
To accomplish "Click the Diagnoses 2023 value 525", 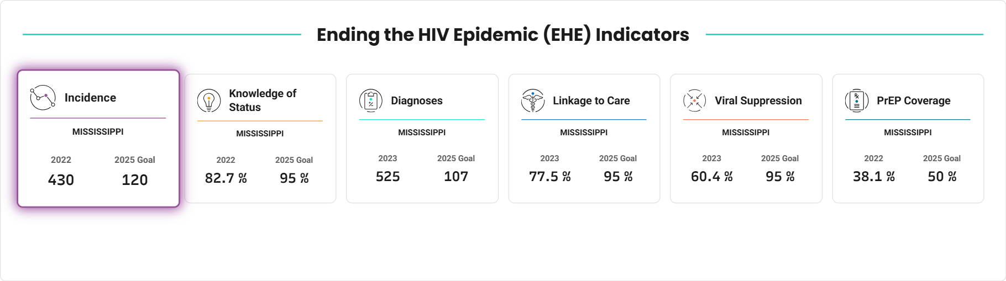I will (387, 177).
